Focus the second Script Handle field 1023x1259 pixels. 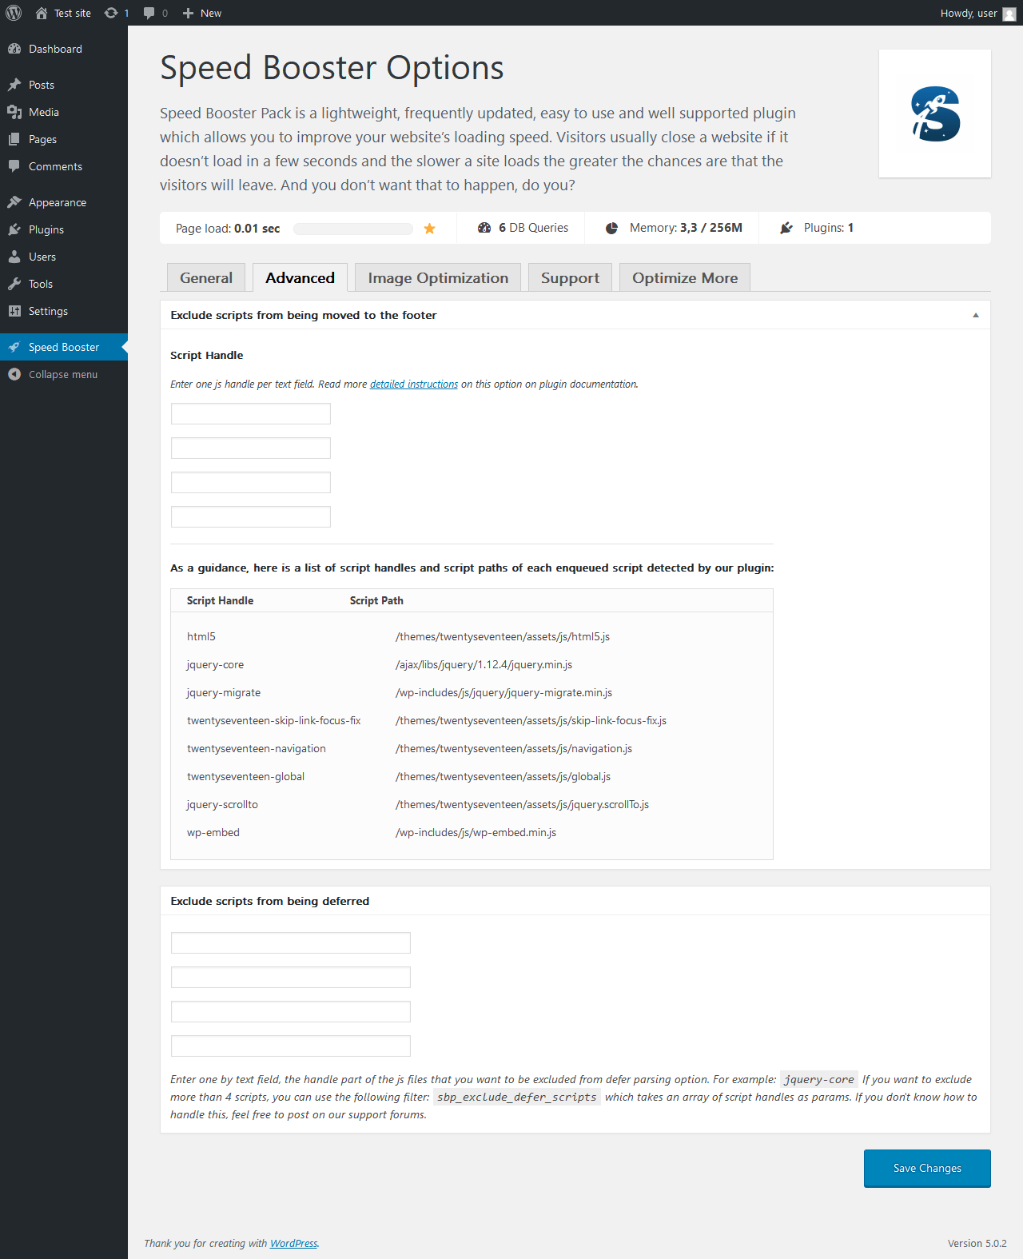point(251,448)
